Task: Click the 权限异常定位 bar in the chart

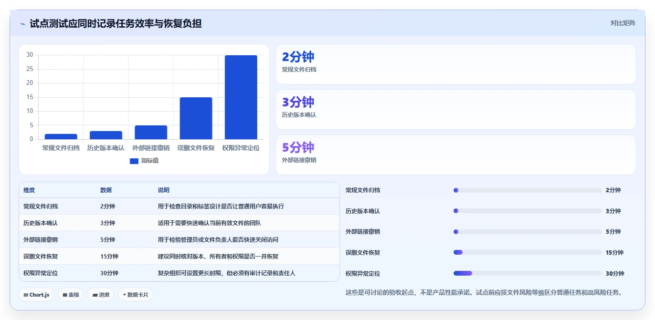Action: click(241, 97)
